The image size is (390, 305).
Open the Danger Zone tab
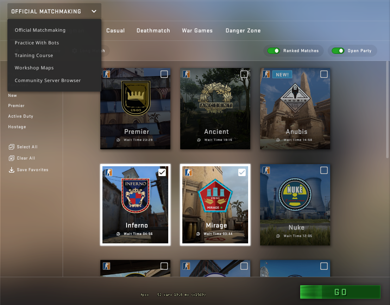click(x=243, y=31)
